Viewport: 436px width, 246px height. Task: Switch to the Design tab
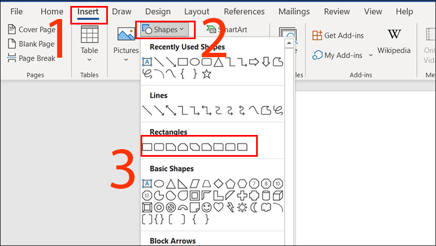pyautogui.click(x=158, y=11)
